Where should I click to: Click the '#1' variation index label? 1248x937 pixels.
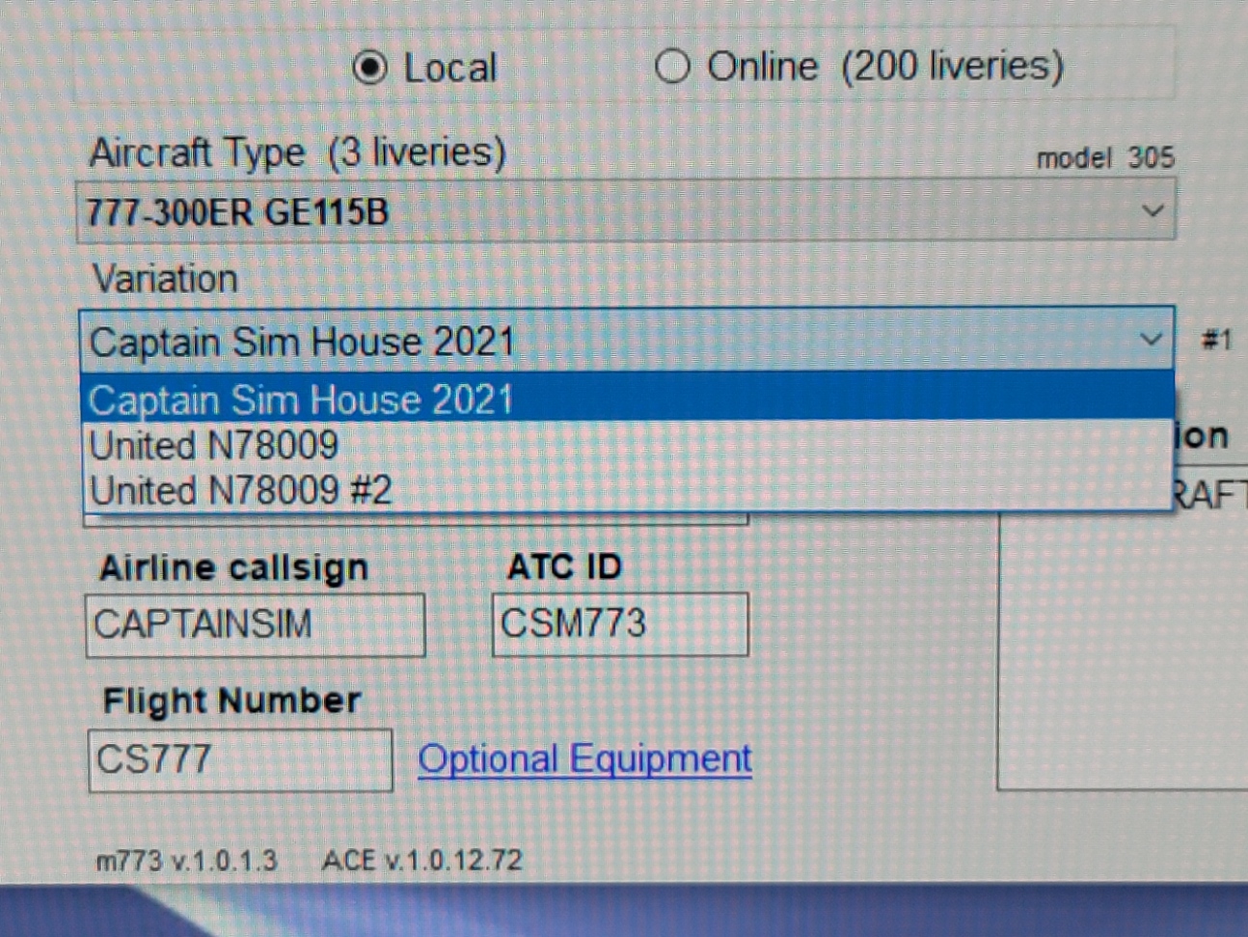pyautogui.click(x=1215, y=340)
